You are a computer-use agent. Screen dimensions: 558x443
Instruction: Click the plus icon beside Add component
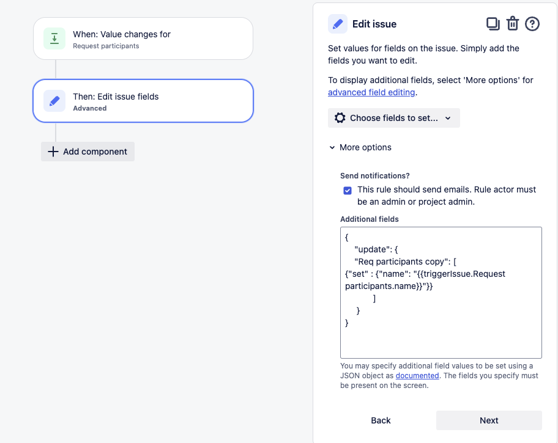53,152
